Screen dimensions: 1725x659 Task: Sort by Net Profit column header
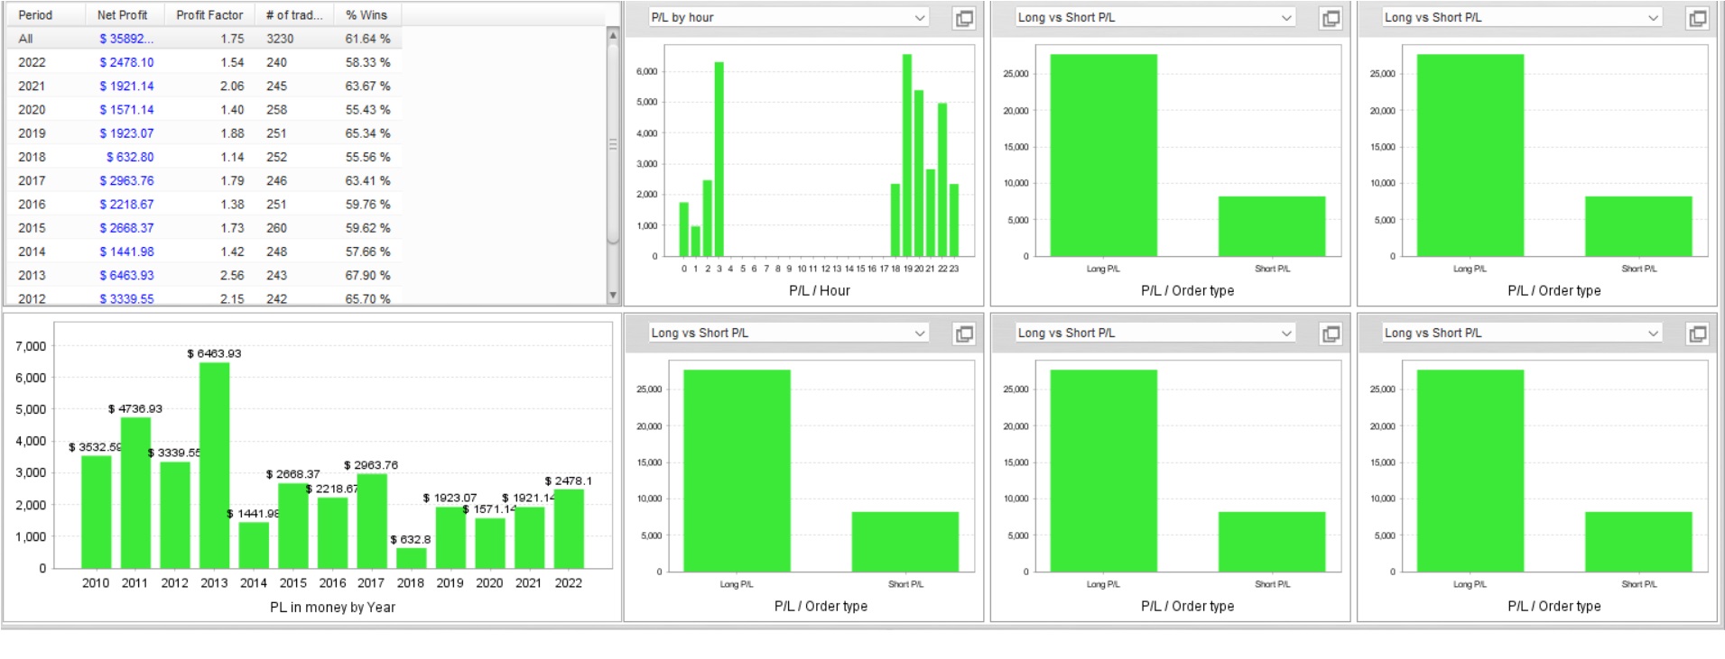(125, 14)
